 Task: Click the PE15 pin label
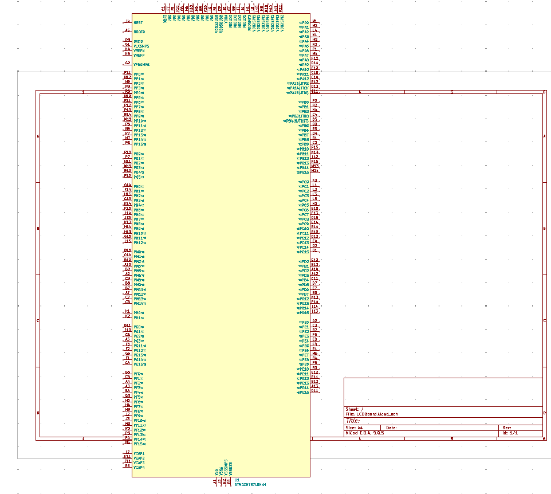[304, 393]
